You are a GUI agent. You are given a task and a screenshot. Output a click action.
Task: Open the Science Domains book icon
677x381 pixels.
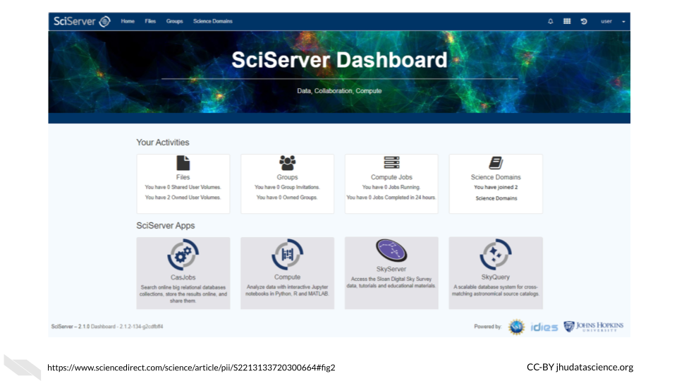tap(496, 163)
